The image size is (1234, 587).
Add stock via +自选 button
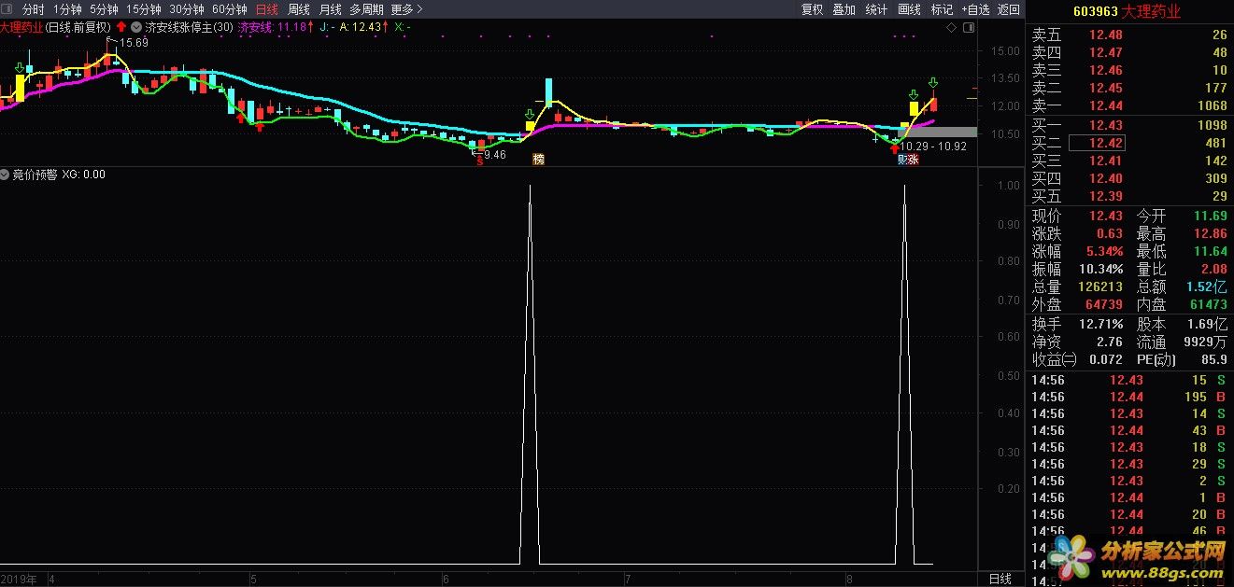click(973, 9)
